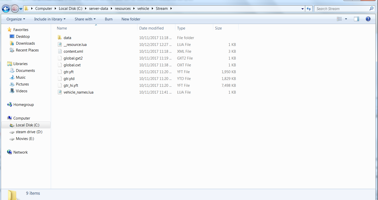This screenshot has height=200, width=378.
Task: Open the Pictures library
Action: pyautogui.click(x=22, y=84)
